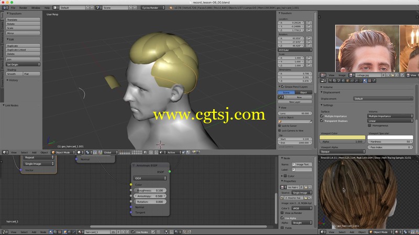
Task: Open the Constraints properties tab icon
Action: pyautogui.click(x=352, y=81)
